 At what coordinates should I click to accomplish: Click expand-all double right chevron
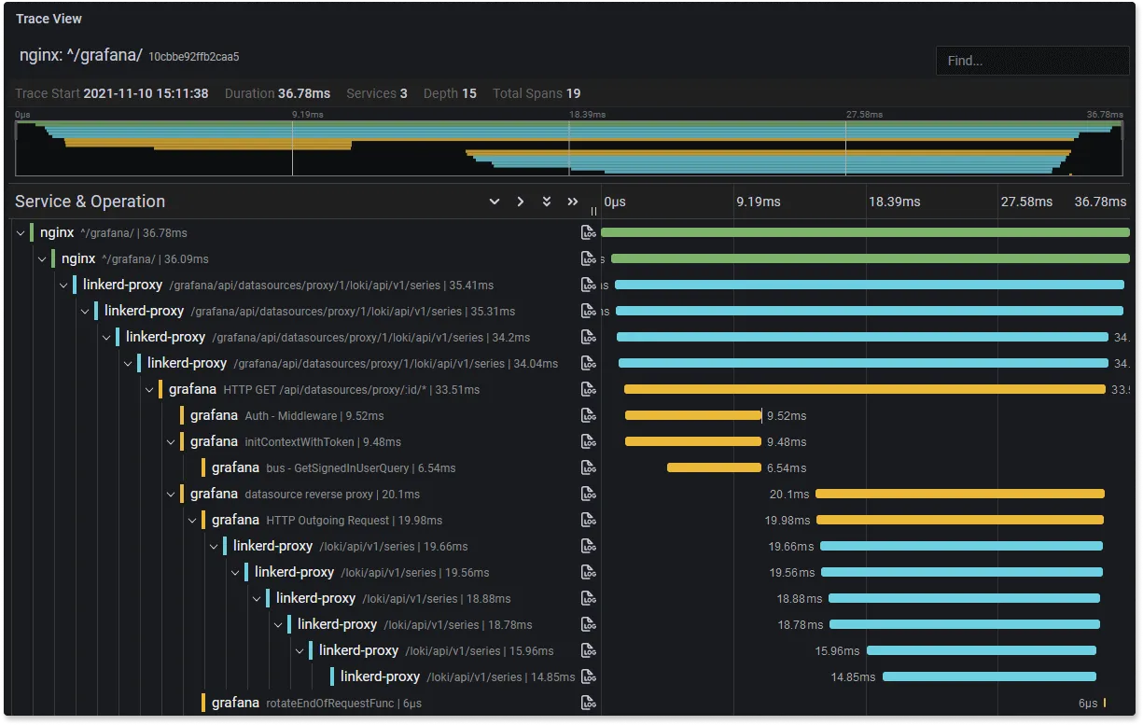pos(573,202)
